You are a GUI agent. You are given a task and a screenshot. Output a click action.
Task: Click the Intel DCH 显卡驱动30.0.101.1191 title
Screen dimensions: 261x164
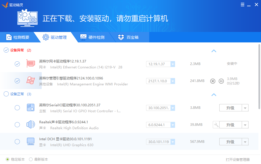[66, 139]
